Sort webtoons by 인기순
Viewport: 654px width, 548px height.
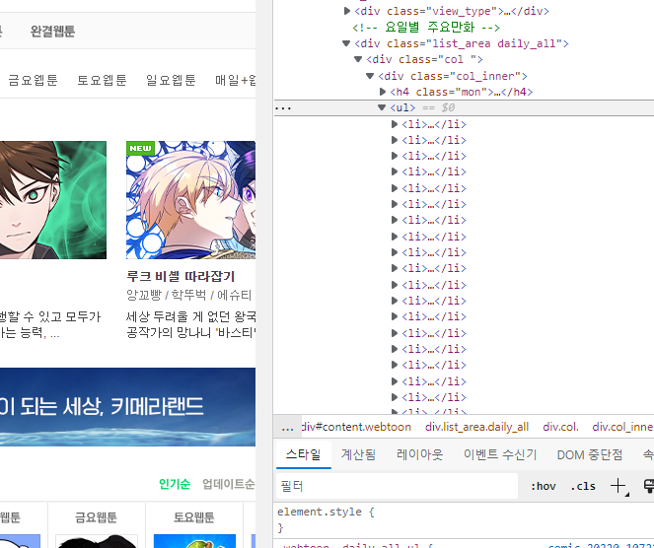pyautogui.click(x=175, y=484)
